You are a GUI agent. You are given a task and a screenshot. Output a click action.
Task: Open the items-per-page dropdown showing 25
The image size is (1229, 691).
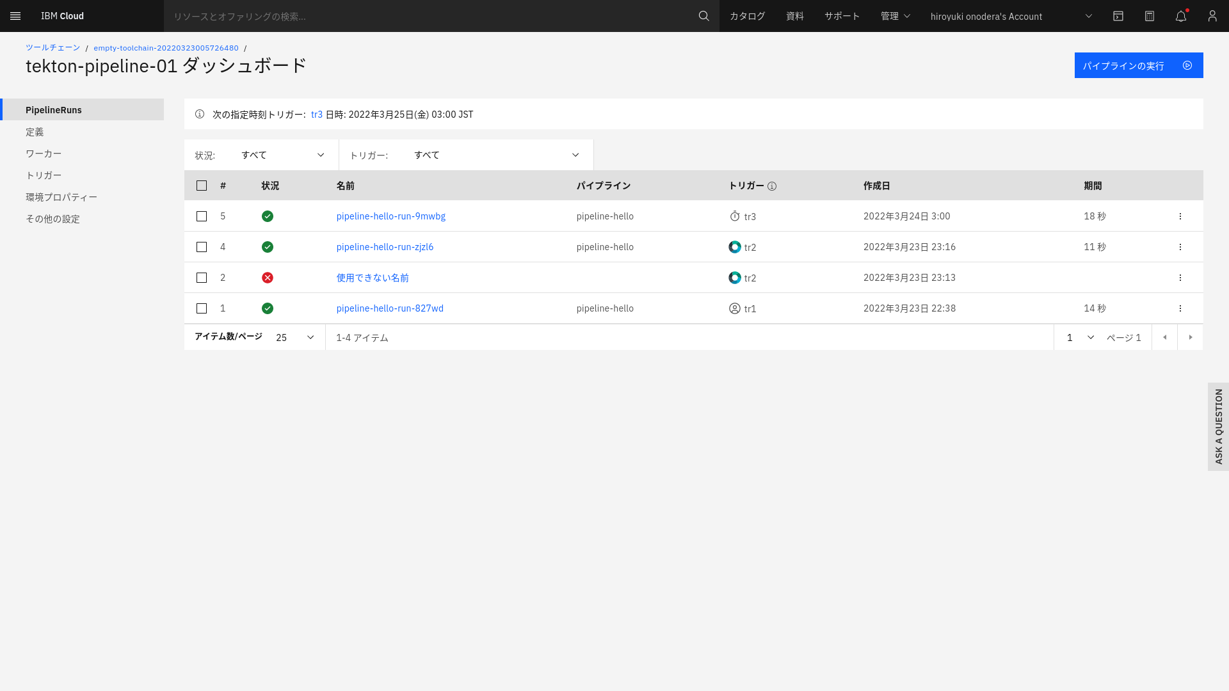click(294, 337)
